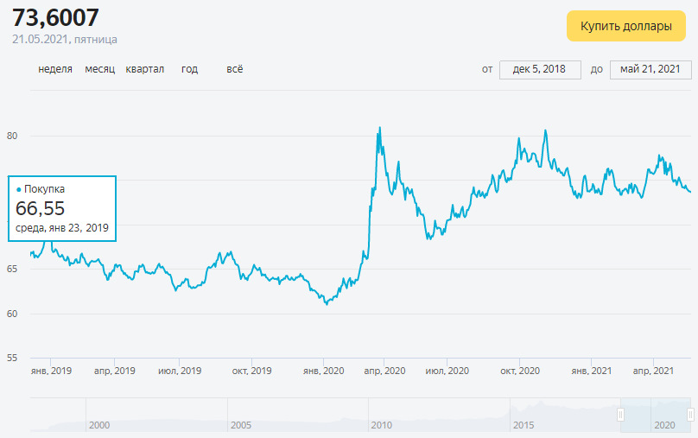Select the год period tab

[189, 69]
